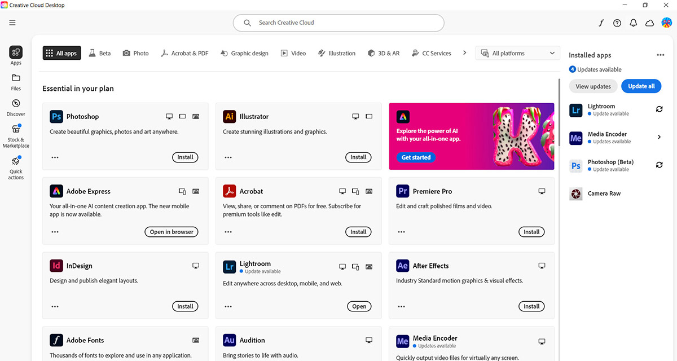The height and width of the screenshot is (361, 677).
Task: Click the Adobe Fonts app icon
Action: tap(56, 340)
